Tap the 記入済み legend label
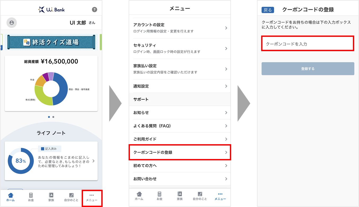Image resolution: width=359 pixels, height=207 pixels. 49,149
